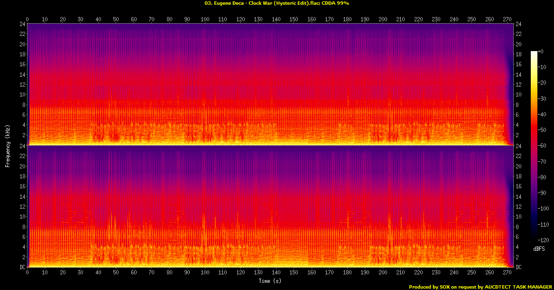Click the 'DC' label on right frequency axis
The image size is (554, 290).
click(518, 267)
